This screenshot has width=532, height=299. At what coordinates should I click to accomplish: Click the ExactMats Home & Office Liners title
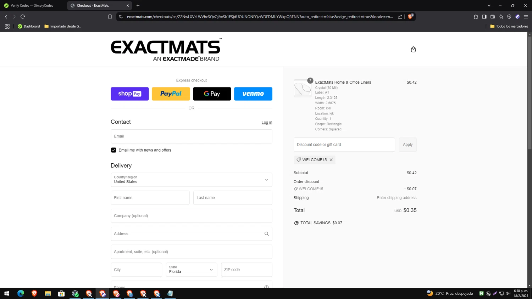pyautogui.click(x=343, y=82)
